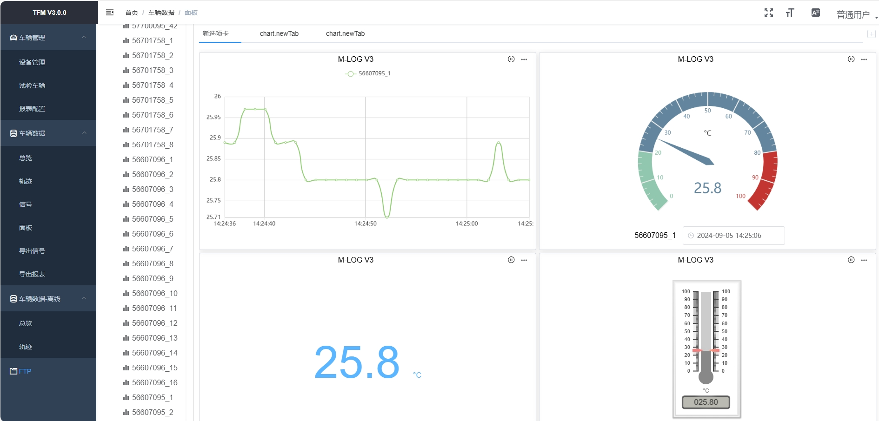Viewport: 879px width, 421px height.
Task: Open more options for the gauge panel
Action: 864,59
